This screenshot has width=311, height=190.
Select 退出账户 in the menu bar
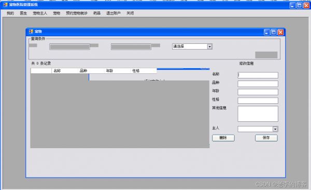[x=113, y=13]
